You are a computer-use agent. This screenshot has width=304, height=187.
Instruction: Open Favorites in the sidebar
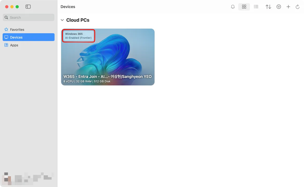tap(17, 30)
